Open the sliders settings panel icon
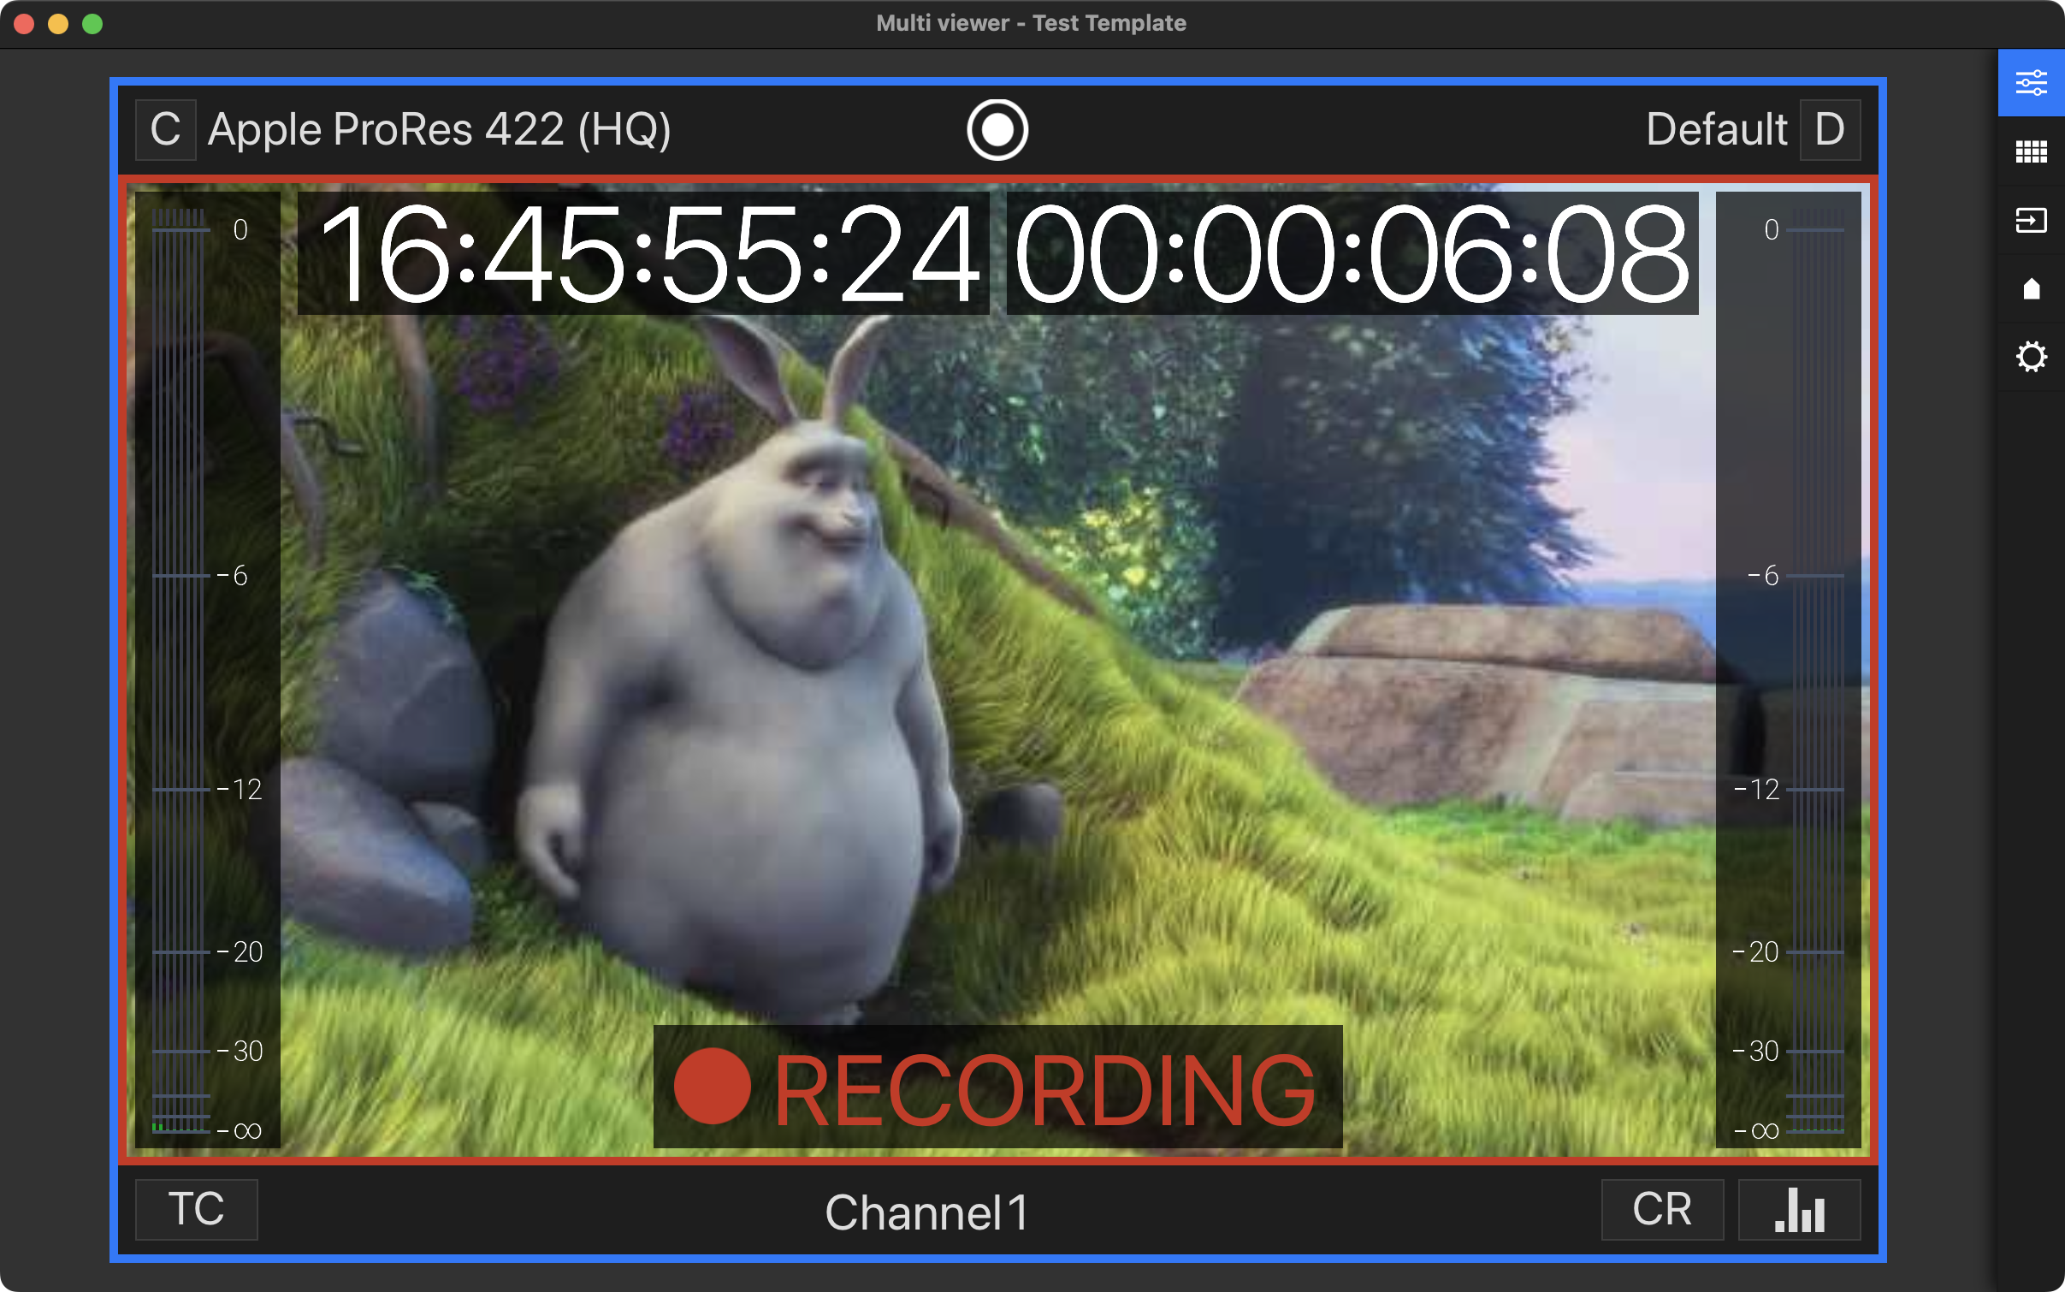The image size is (2065, 1292). pos(2031,83)
